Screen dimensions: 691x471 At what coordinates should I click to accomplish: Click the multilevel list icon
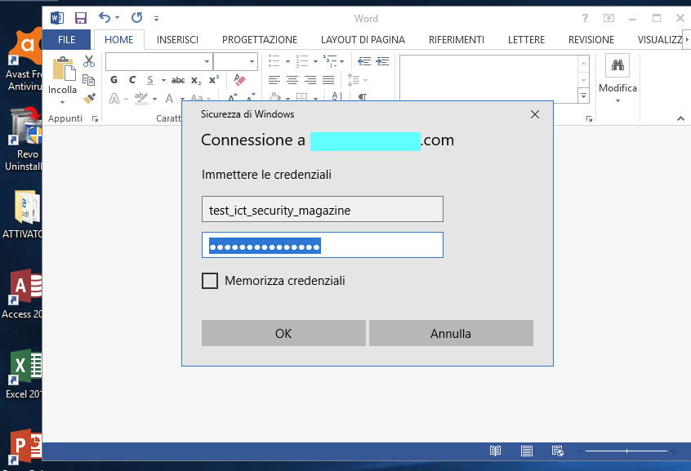point(330,61)
